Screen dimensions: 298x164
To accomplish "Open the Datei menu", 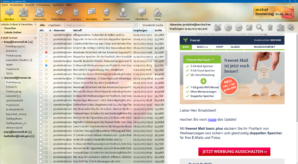I will pos(4,5).
